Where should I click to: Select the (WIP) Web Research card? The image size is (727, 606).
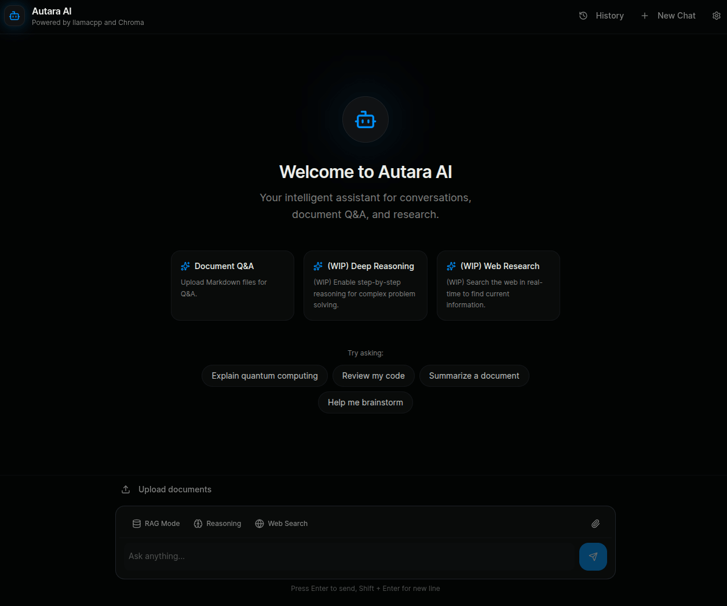[x=498, y=285]
